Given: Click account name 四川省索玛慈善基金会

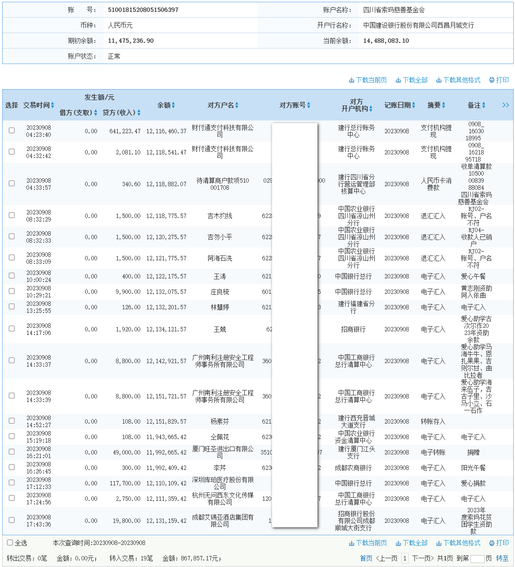Looking at the screenshot, I should click(x=394, y=10).
